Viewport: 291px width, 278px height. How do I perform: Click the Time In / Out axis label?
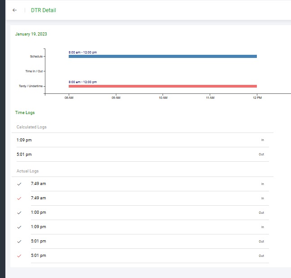tap(34, 71)
